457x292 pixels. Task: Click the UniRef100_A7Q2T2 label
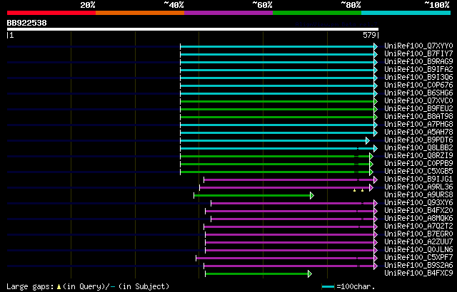tap(418, 226)
